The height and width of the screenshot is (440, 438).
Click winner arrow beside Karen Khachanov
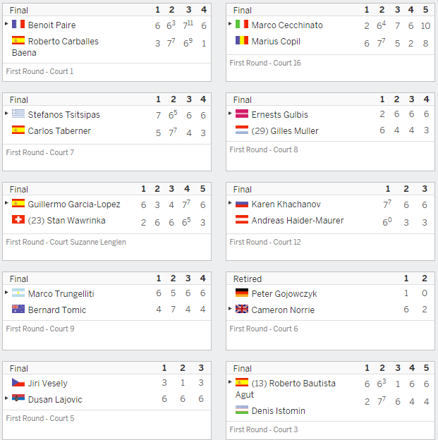pos(230,202)
